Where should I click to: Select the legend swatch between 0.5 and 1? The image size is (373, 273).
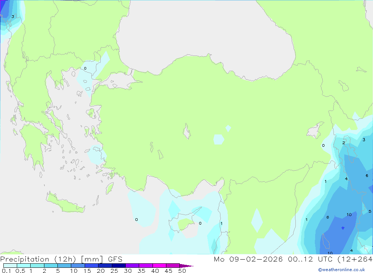(x=23, y=266)
